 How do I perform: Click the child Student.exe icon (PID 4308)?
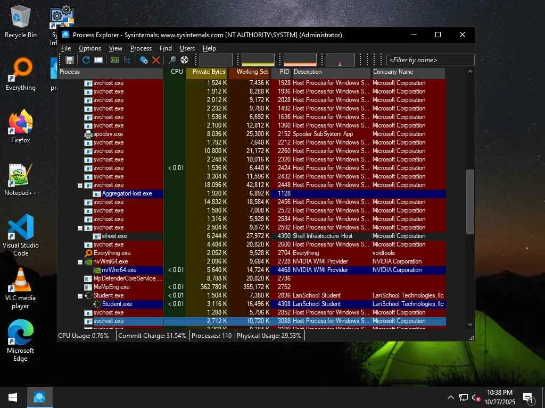[x=97, y=304]
